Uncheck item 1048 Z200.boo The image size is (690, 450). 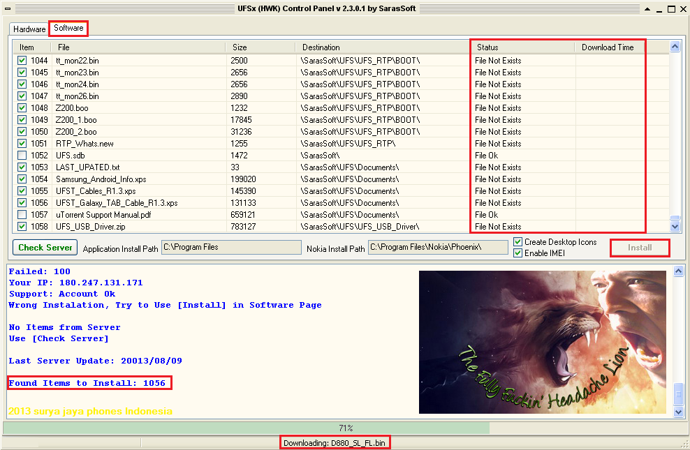[22, 107]
